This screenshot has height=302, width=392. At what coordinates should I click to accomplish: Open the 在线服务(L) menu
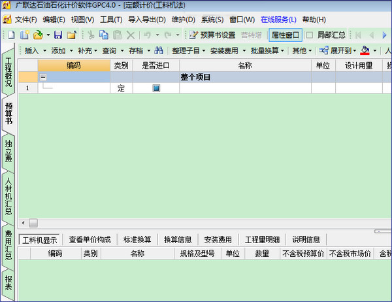(x=278, y=20)
